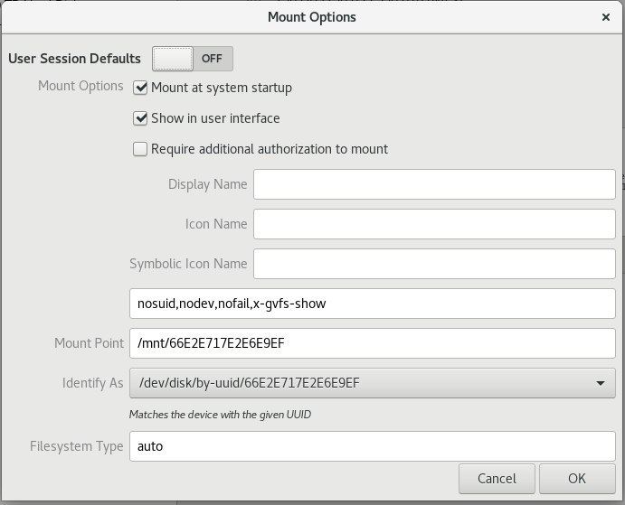The width and height of the screenshot is (625, 505).
Task: Click the Filesystem Type field containing auto
Action: click(x=373, y=446)
